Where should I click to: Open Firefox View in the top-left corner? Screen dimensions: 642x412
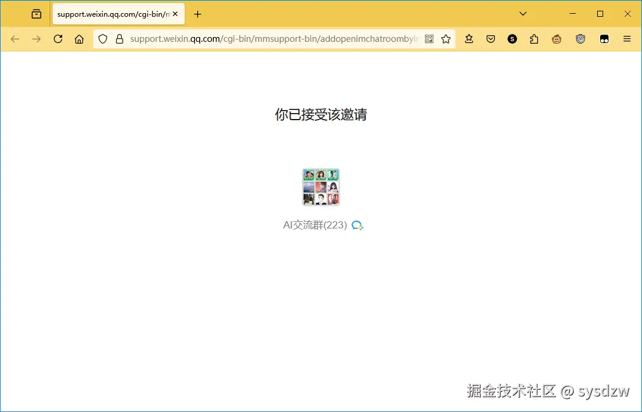coord(36,13)
